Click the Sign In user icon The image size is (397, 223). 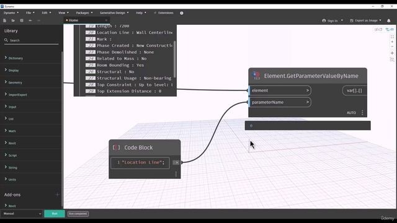click(x=324, y=20)
